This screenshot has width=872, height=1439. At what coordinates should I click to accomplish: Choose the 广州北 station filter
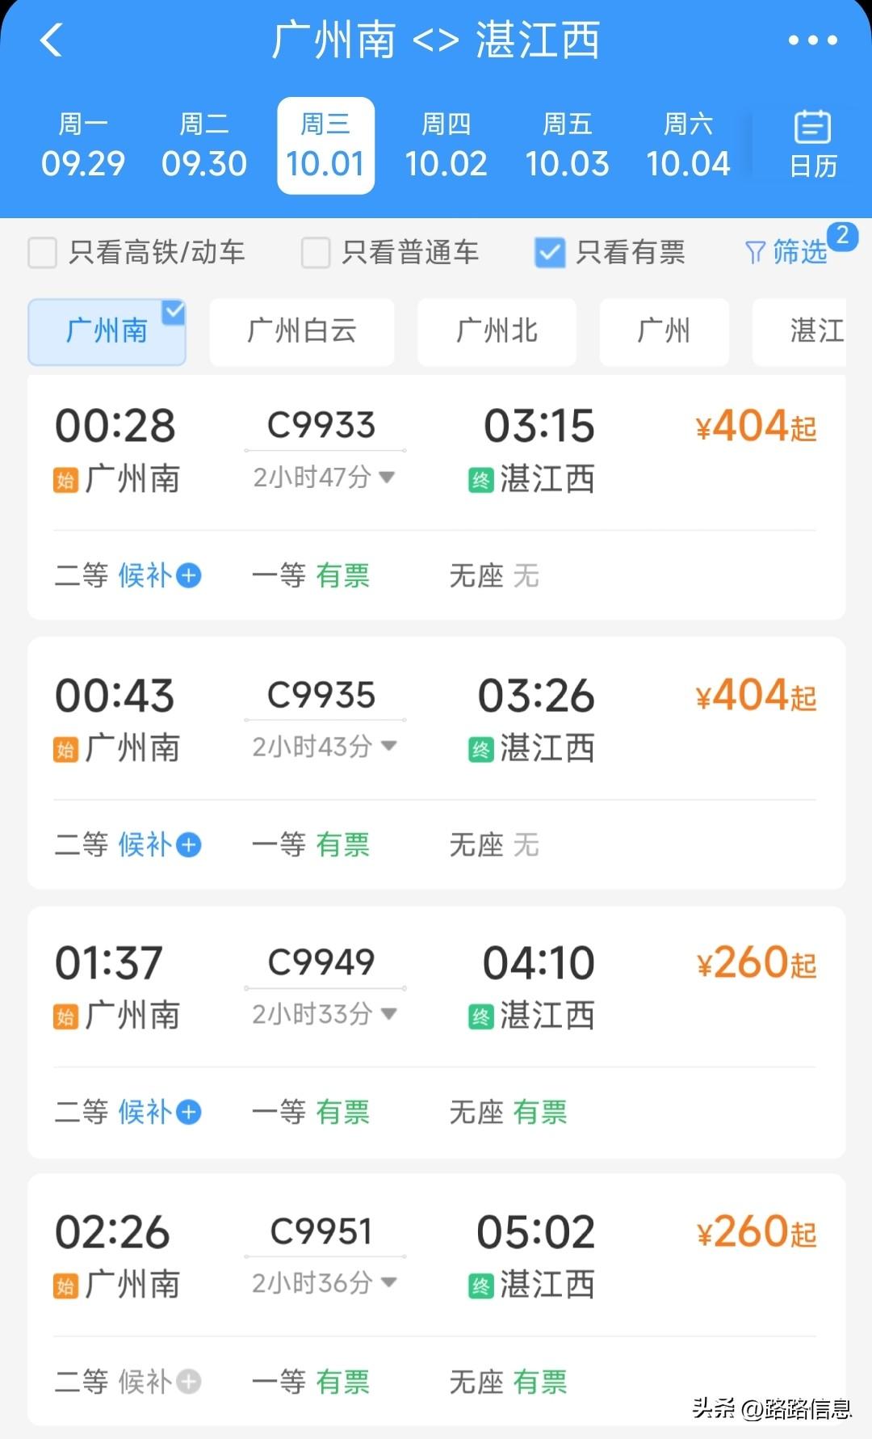coord(497,332)
